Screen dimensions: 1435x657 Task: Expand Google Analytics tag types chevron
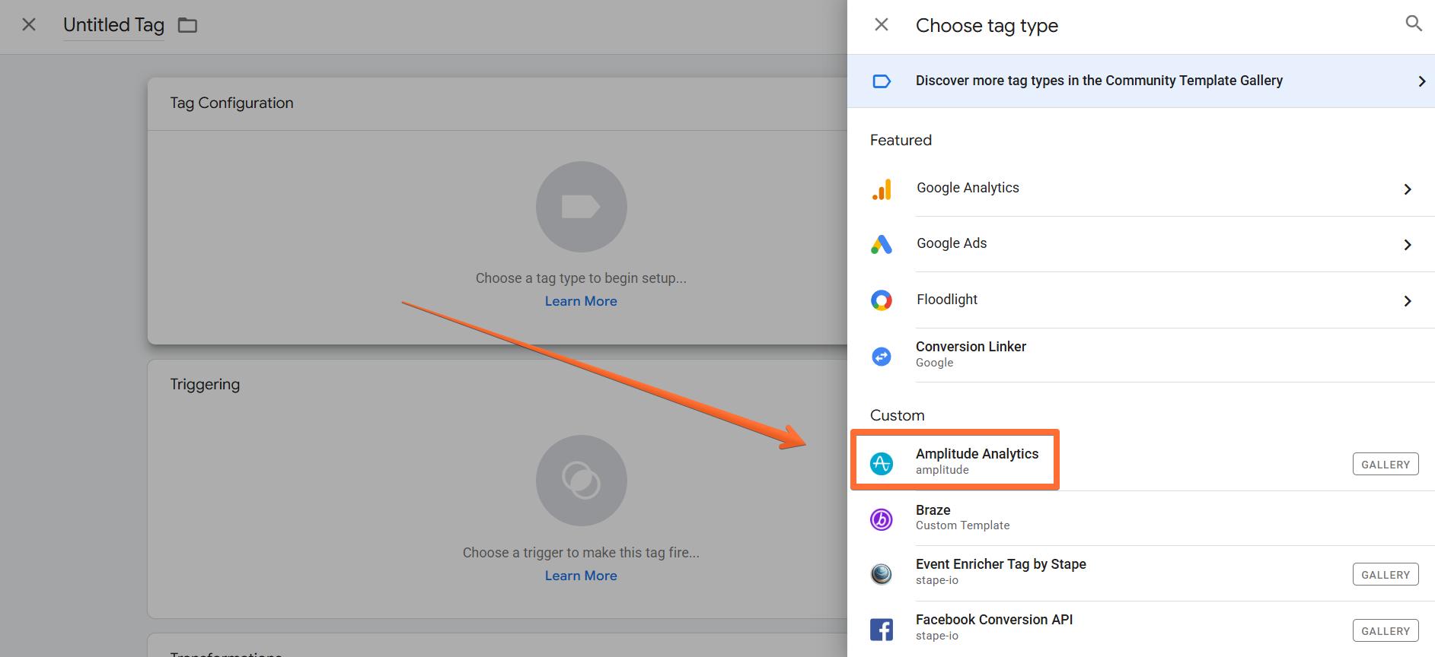point(1408,189)
